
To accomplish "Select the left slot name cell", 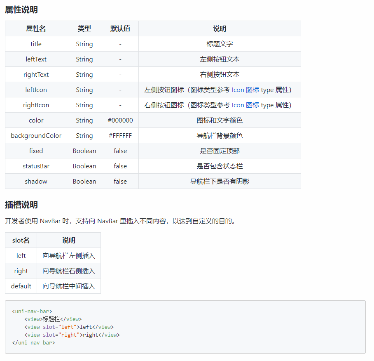I will tap(21, 255).
